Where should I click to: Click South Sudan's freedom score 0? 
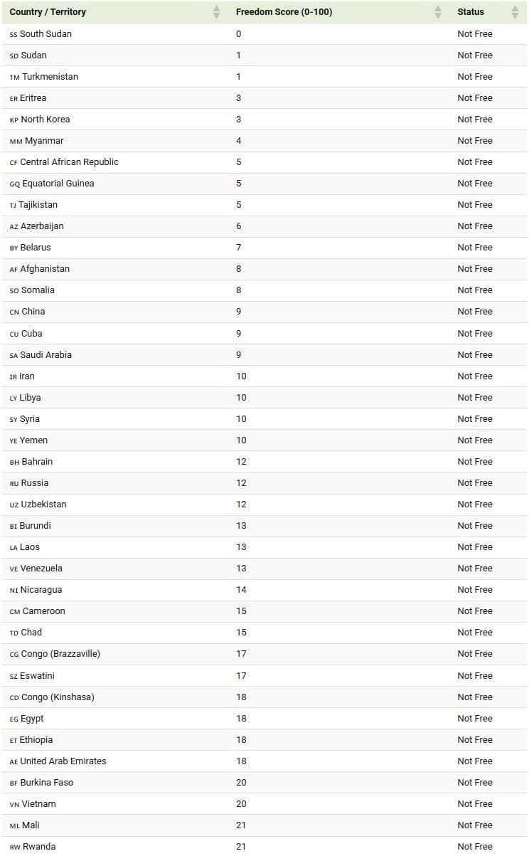pyautogui.click(x=239, y=33)
